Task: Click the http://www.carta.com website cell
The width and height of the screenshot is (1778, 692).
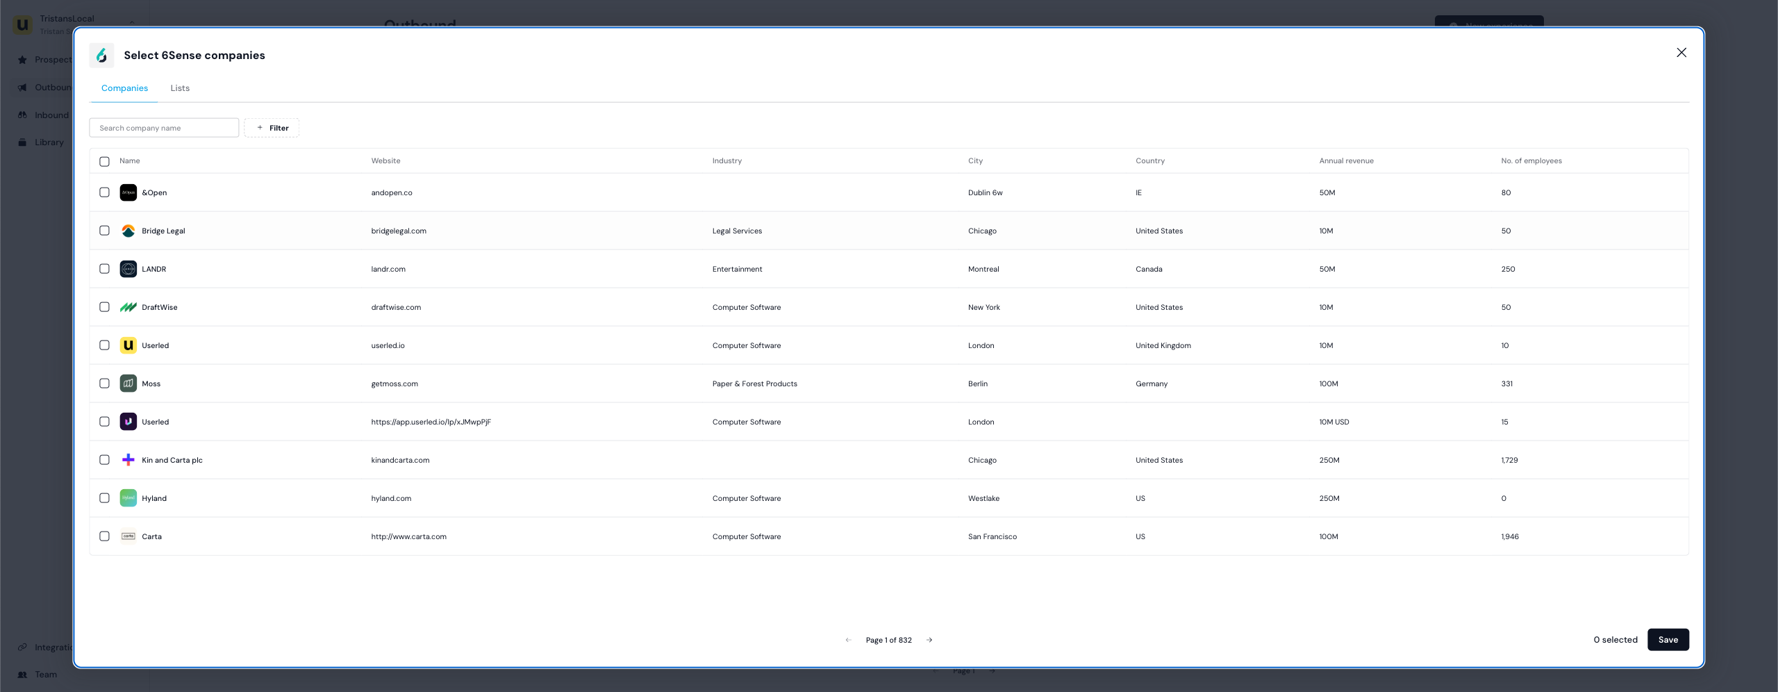Action: 408,537
